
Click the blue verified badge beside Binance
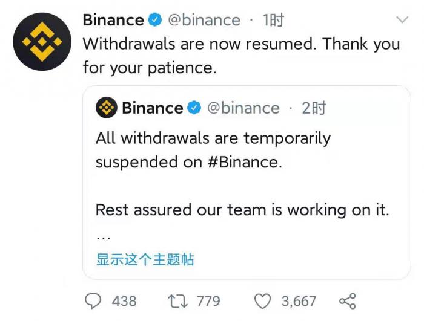[x=155, y=20]
